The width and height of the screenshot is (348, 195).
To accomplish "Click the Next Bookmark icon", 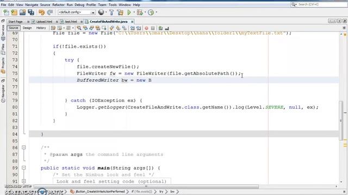I will [x=118, y=28].
